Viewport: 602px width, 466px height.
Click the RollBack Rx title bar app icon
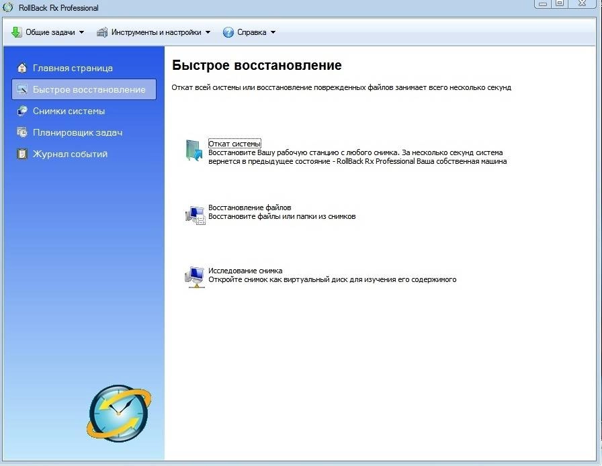click(8, 7)
